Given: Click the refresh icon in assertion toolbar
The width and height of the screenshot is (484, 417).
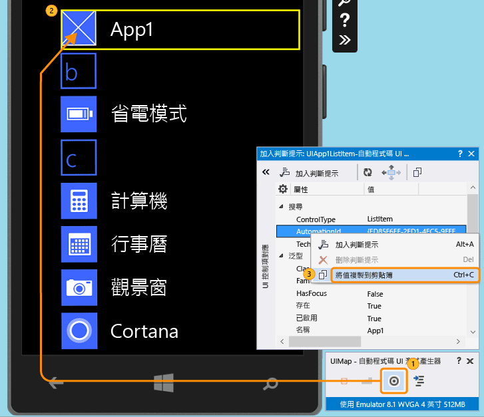Looking at the screenshot, I should pos(367,172).
